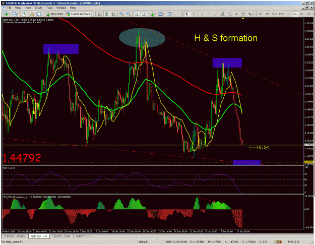Screen dimensions: 315x245
Task: Select the Trendline drawing tool
Action: pos(216,14)
